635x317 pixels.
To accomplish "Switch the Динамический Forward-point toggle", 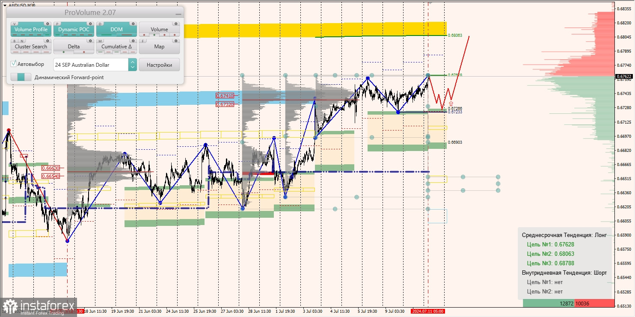I will 21,77.
